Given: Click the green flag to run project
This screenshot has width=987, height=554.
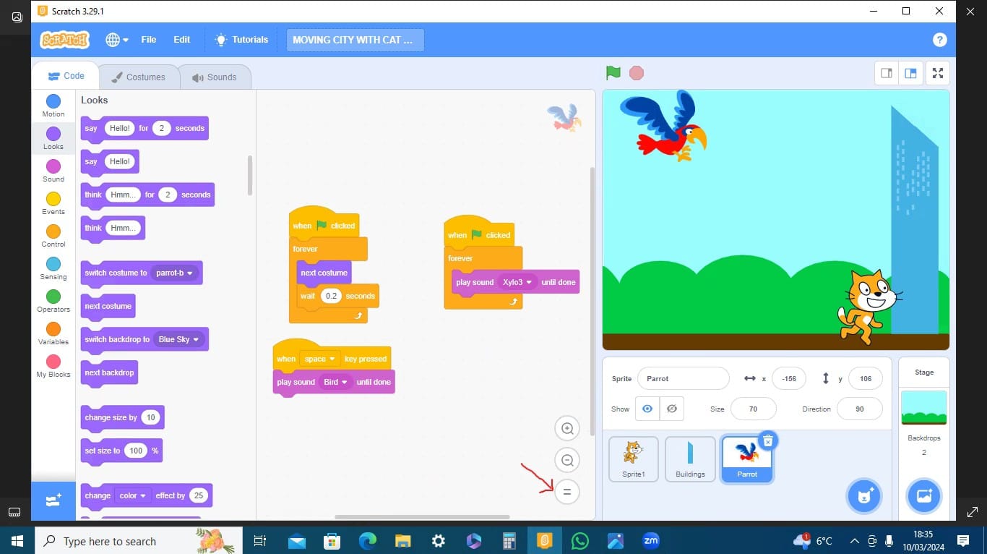Looking at the screenshot, I should coord(611,72).
